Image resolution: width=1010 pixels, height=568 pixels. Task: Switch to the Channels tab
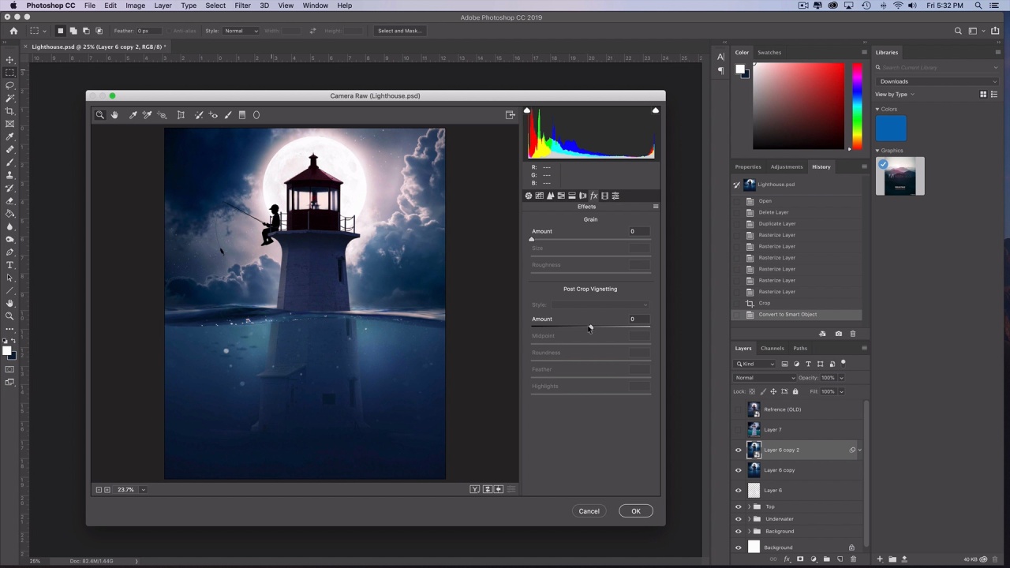pos(772,348)
